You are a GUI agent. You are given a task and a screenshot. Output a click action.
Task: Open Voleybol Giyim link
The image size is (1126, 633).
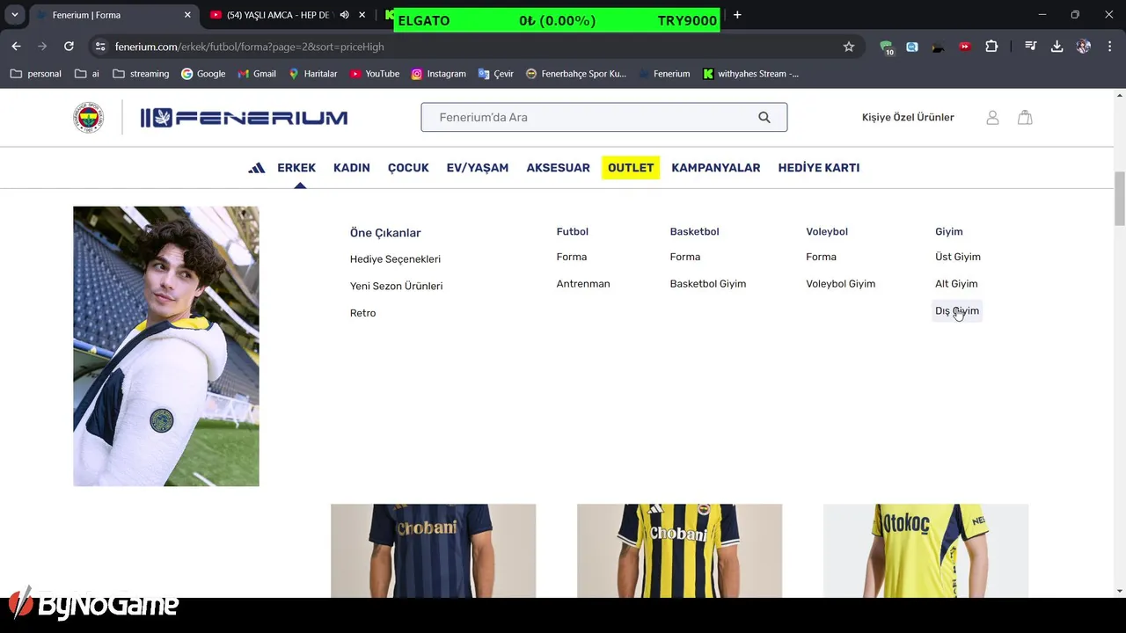click(x=841, y=284)
